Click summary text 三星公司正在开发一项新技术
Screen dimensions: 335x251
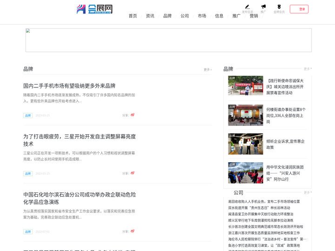79,156
